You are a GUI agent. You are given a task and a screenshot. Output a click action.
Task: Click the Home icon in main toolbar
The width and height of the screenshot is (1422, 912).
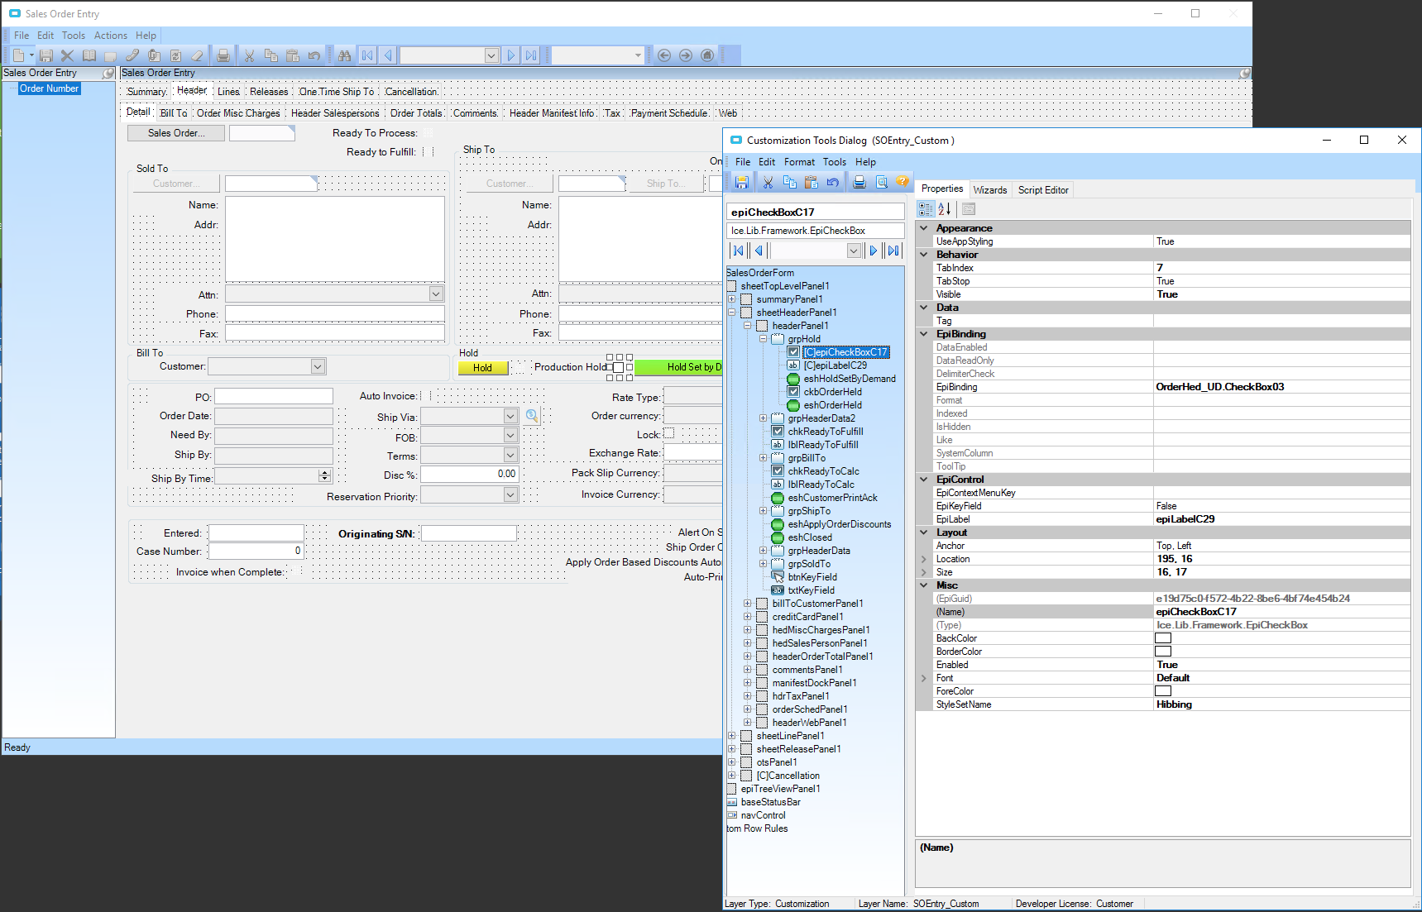coord(707,55)
